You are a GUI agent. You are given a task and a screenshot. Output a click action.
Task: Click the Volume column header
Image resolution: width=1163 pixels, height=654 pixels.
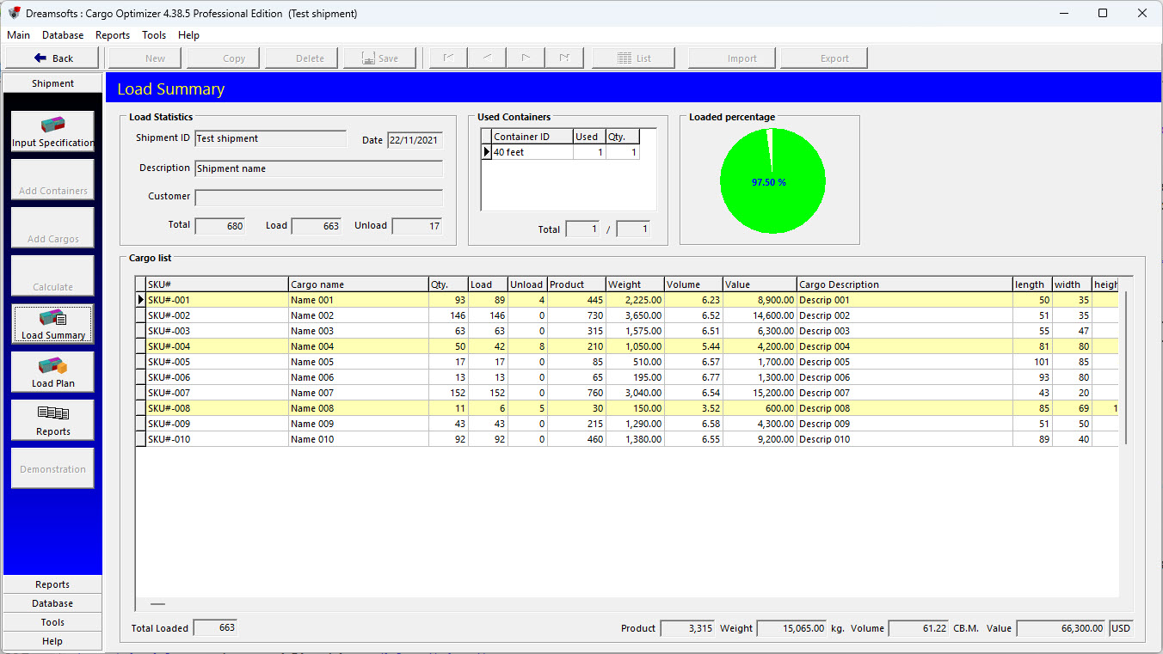tap(693, 284)
